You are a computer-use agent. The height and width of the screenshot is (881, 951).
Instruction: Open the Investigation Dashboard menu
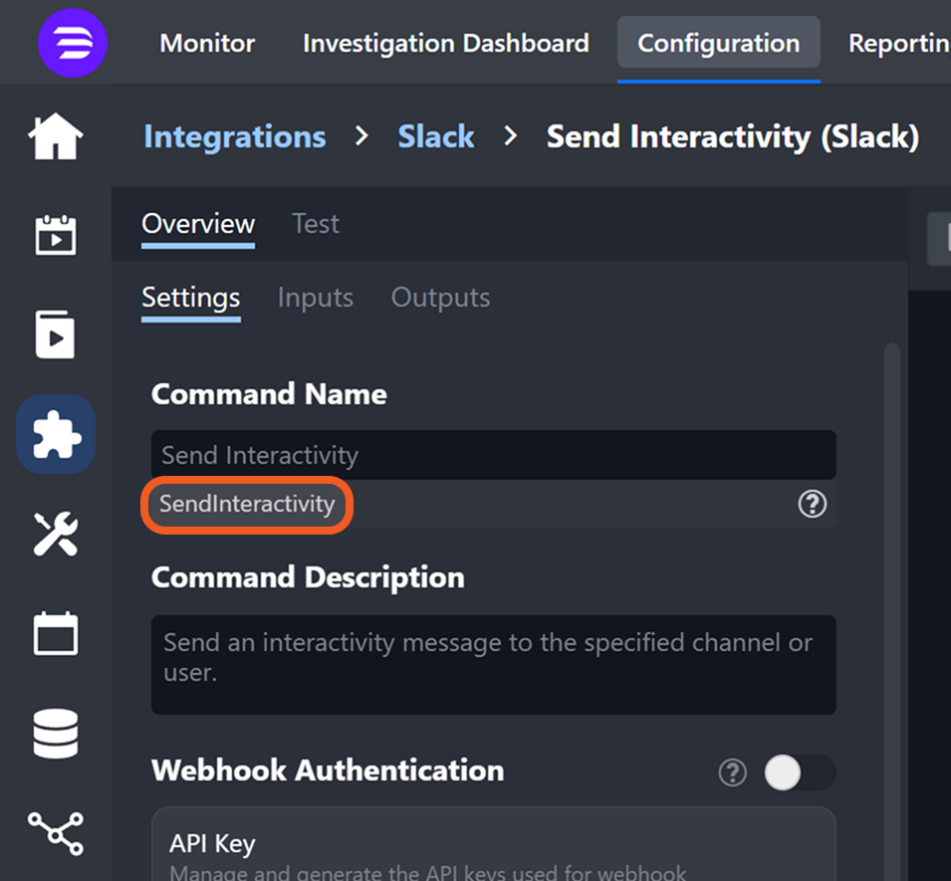pyautogui.click(x=445, y=44)
